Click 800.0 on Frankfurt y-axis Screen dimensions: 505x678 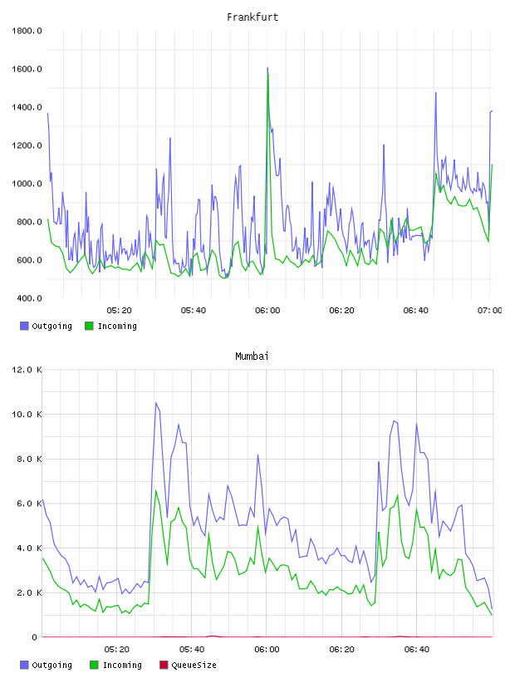tap(29, 222)
